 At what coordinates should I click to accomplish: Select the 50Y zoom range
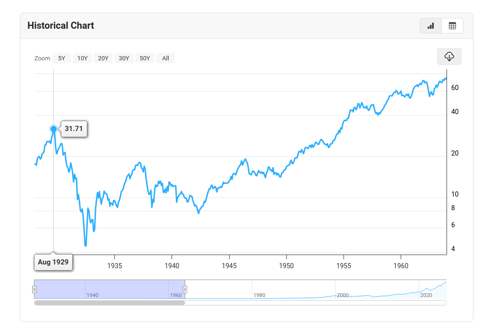tap(145, 58)
